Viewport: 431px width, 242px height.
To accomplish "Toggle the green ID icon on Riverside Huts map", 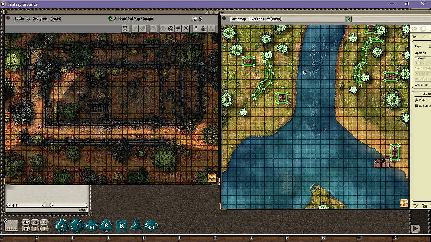I will 348,19.
